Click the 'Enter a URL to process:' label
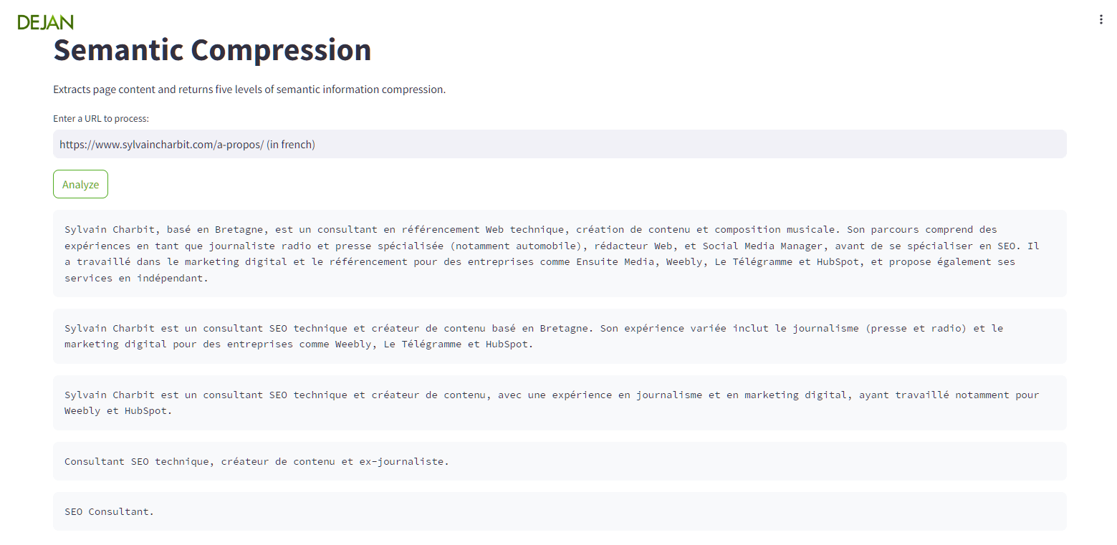Image resolution: width=1117 pixels, height=545 pixels. pyautogui.click(x=101, y=118)
